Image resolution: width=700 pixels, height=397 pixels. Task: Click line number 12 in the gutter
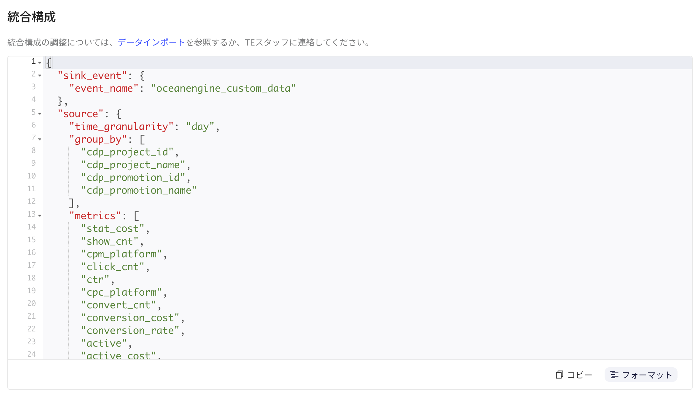31,201
